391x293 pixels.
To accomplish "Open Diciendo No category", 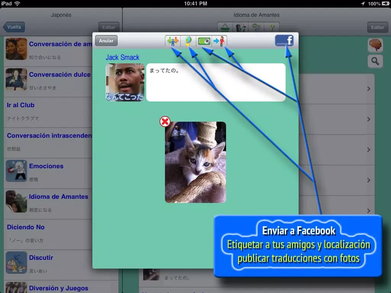I will (x=48, y=235).
